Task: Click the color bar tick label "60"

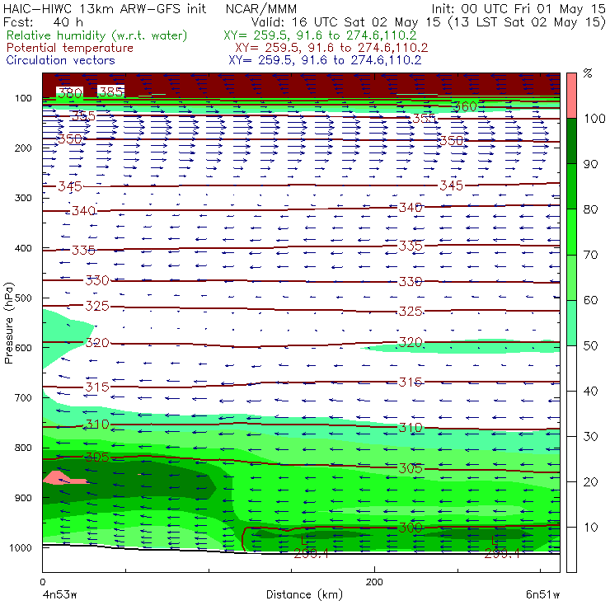Action: [590, 300]
